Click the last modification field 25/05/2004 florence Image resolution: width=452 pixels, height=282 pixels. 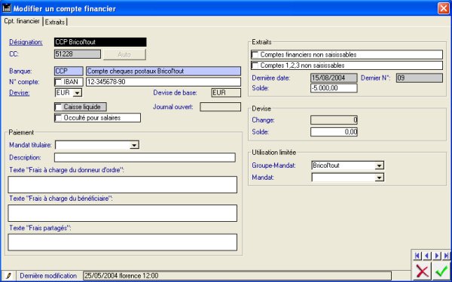(237, 276)
